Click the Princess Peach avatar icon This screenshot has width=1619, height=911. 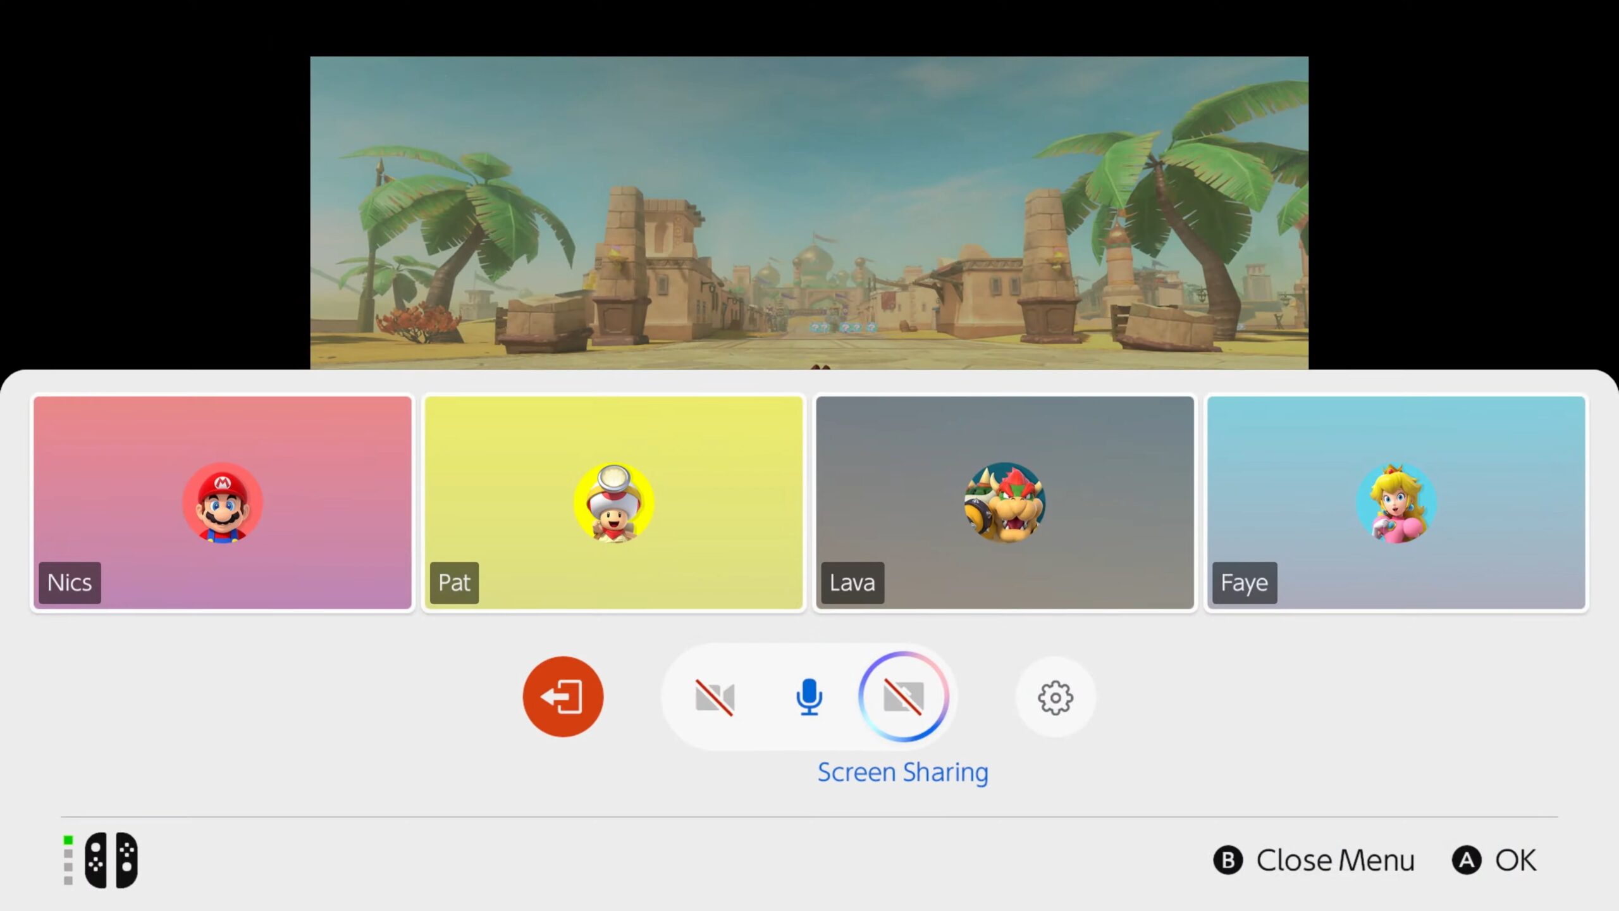(1396, 503)
